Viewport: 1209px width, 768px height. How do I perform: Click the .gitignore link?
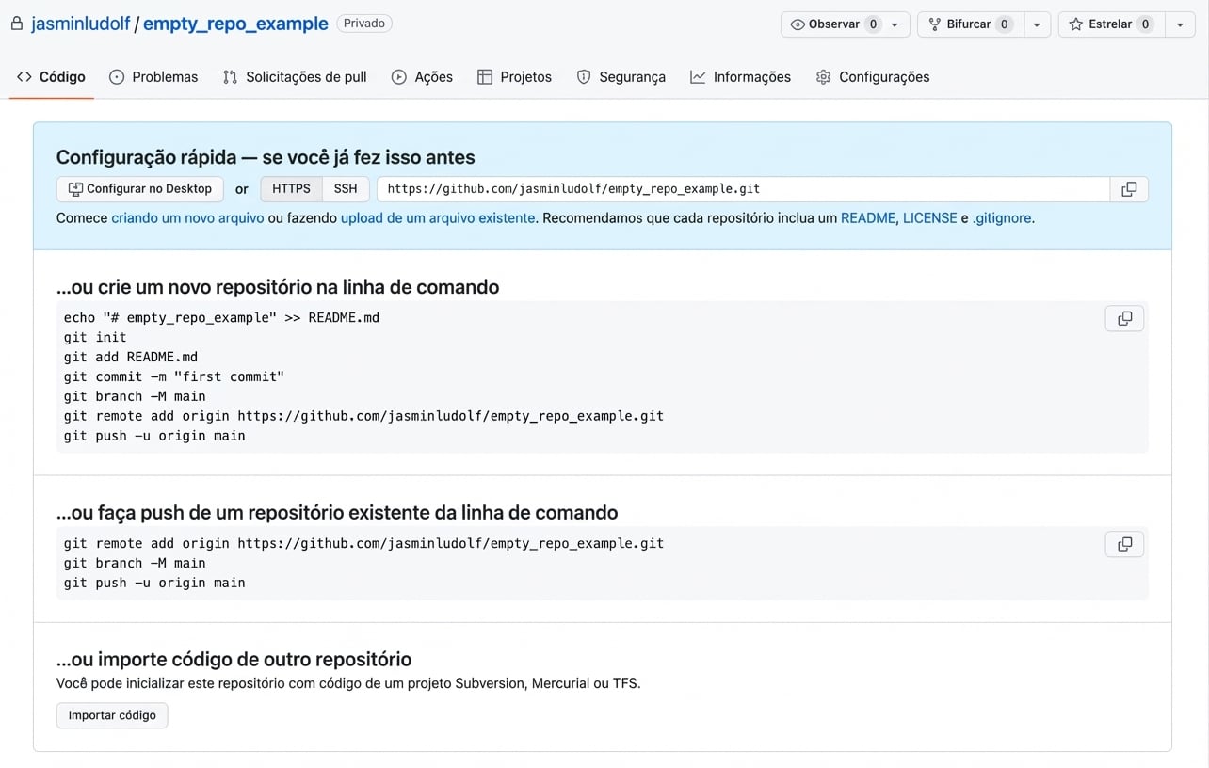tap(1002, 218)
